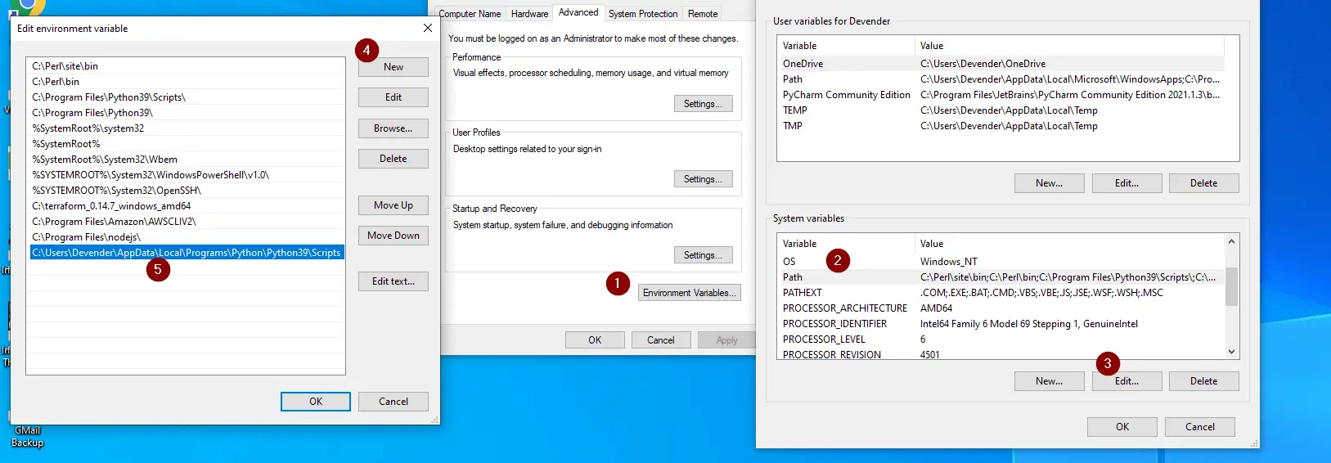
Task: Click the Environment Variables... button
Action: click(689, 293)
